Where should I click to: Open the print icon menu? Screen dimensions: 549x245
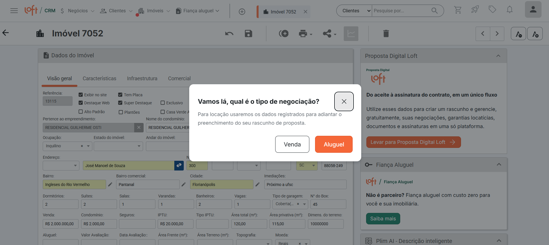click(x=305, y=34)
